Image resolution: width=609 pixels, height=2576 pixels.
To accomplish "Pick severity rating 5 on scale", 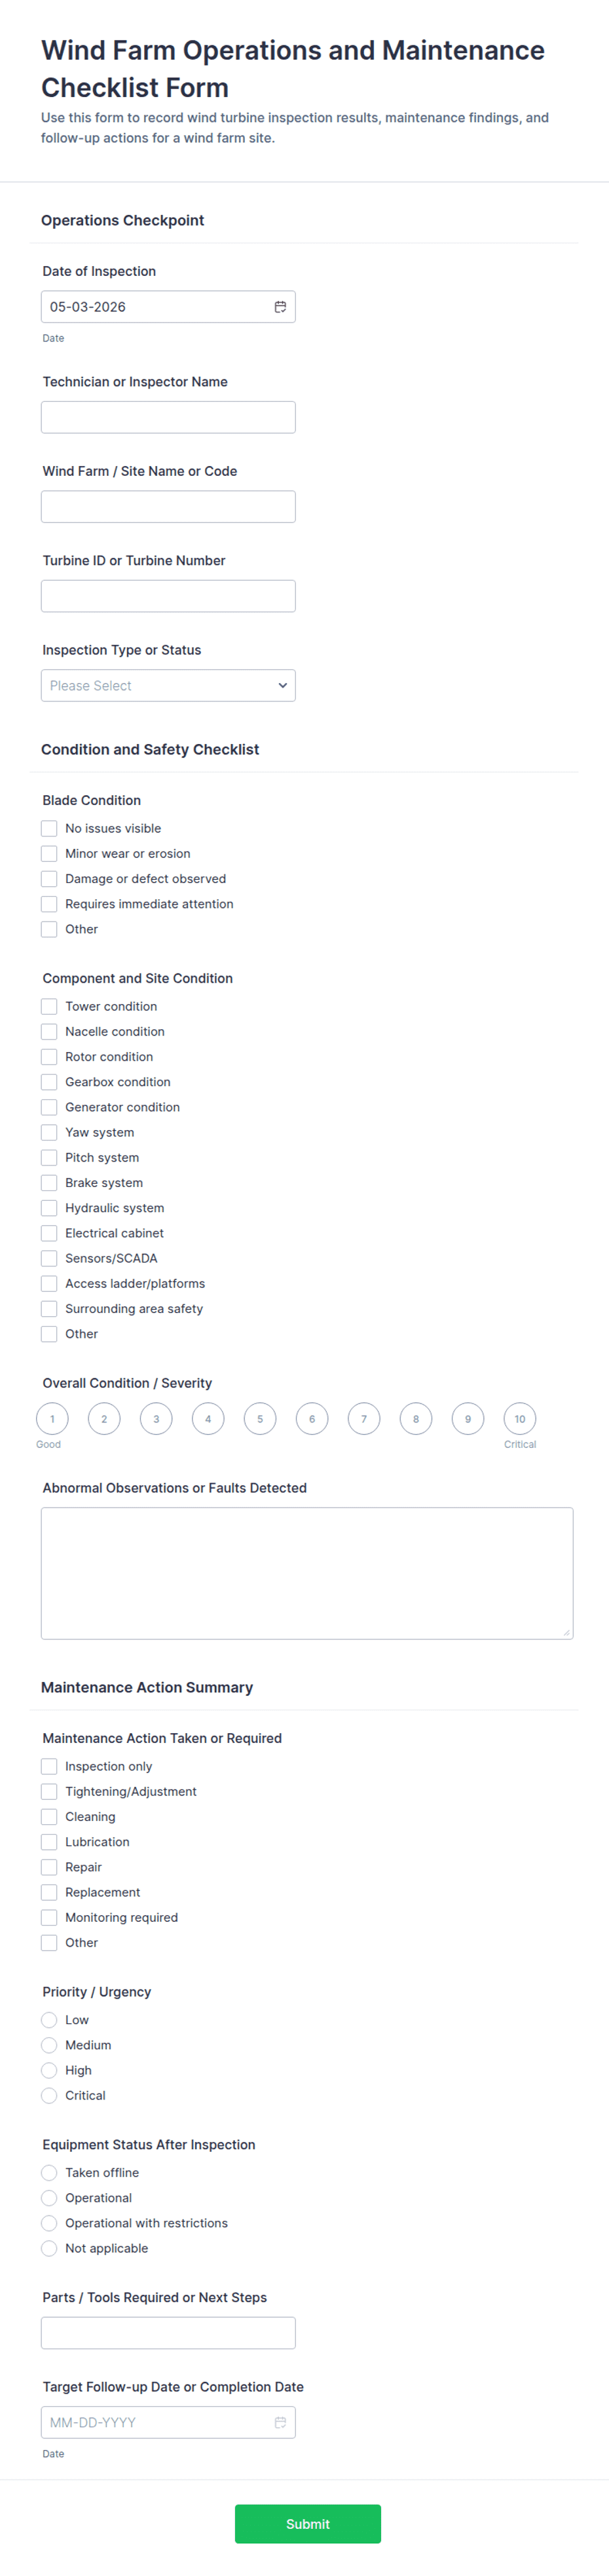I will point(259,1419).
